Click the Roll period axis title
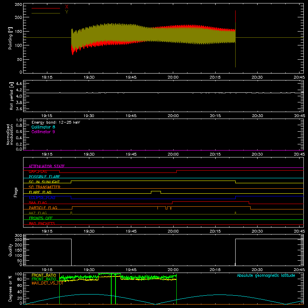The image size is (308, 308). click(11, 96)
